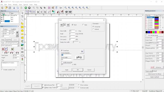Adjust the Power% stepper

pyautogui.click(x=162, y=45)
